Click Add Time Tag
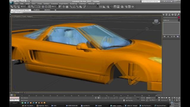Viewport: 190px width, 107px height. [129, 100]
